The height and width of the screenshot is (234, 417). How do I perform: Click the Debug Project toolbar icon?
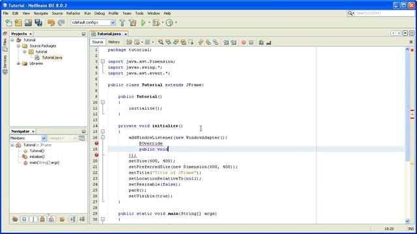pyautogui.click(x=156, y=23)
